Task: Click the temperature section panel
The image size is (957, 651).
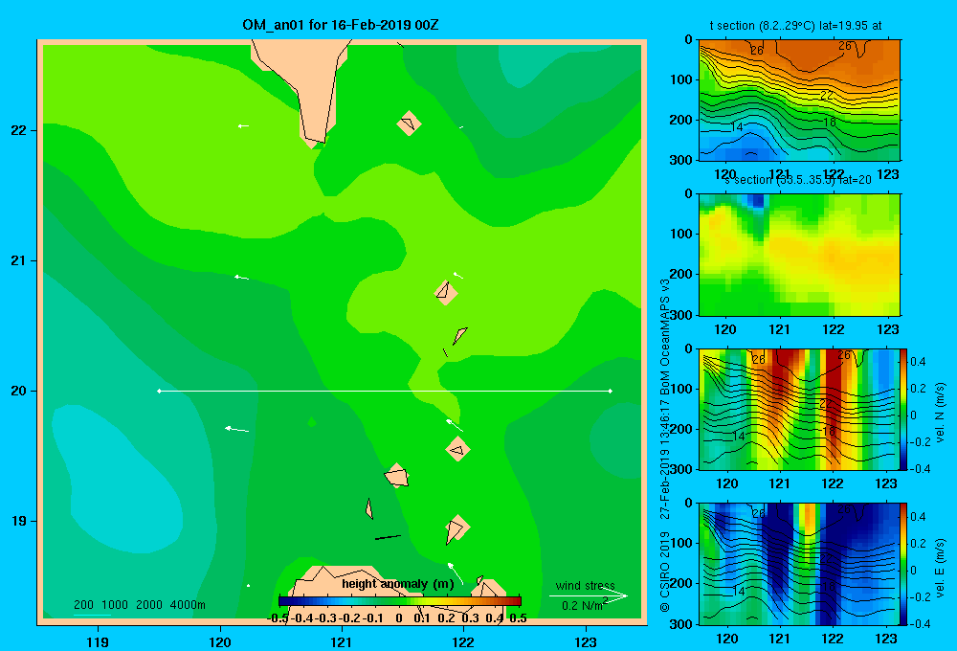Action: tap(799, 101)
